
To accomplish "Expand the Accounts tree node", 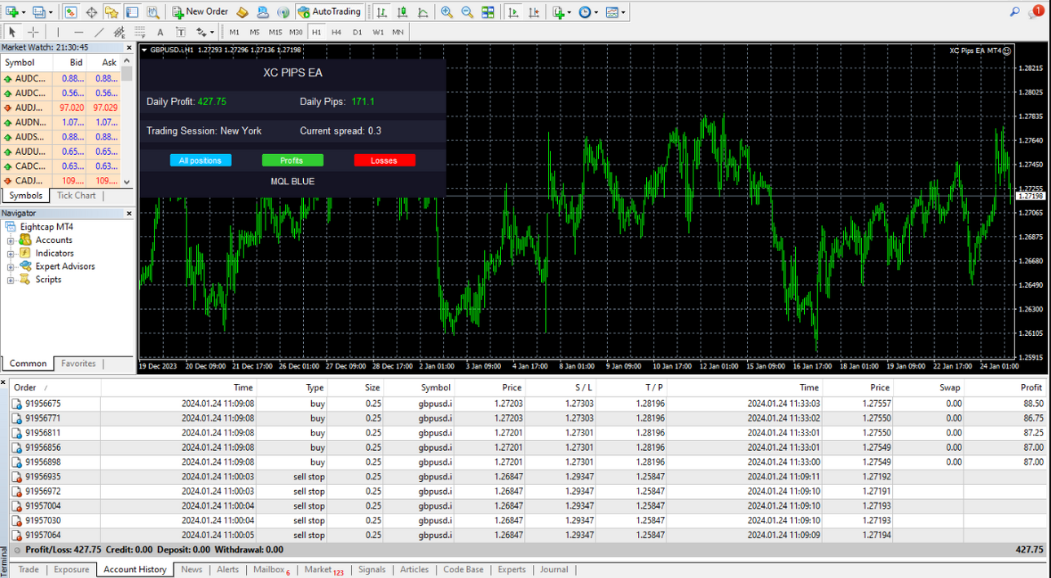I will pyautogui.click(x=11, y=240).
